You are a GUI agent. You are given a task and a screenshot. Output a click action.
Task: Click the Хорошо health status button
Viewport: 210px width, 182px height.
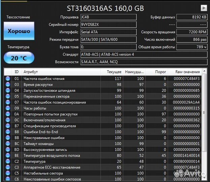click(19, 31)
